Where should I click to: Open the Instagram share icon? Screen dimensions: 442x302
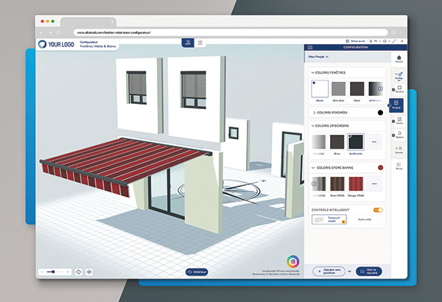293,262
